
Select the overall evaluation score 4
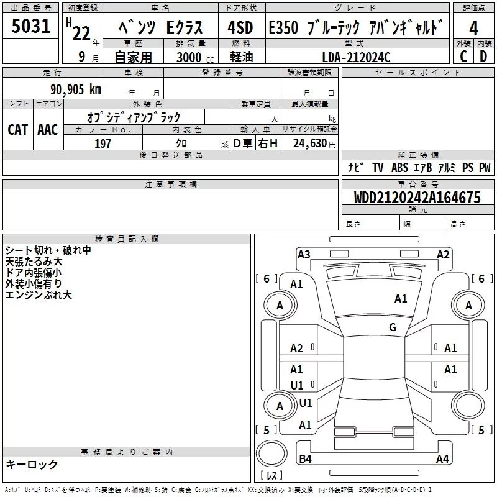coord(473,27)
